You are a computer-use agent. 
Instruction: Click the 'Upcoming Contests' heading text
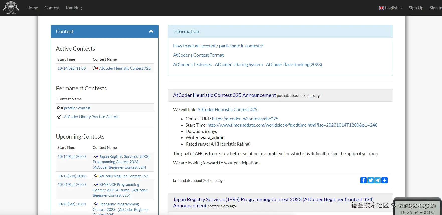pos(80,136)
